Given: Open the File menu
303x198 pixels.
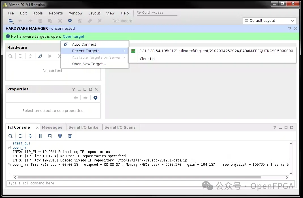Looking at the screenshot, I should pos(11,13).
